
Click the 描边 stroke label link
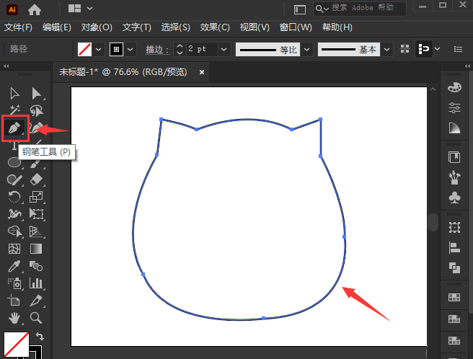[x=154, y=49]
